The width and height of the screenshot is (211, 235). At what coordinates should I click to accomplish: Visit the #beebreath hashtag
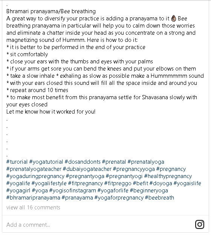[x=159, y=198]
